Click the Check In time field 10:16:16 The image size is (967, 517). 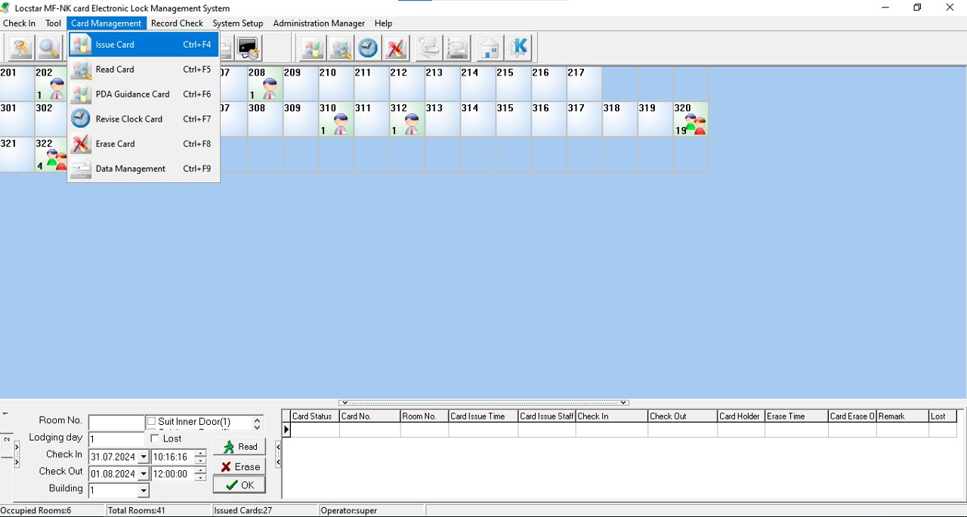tap(173, 457)
